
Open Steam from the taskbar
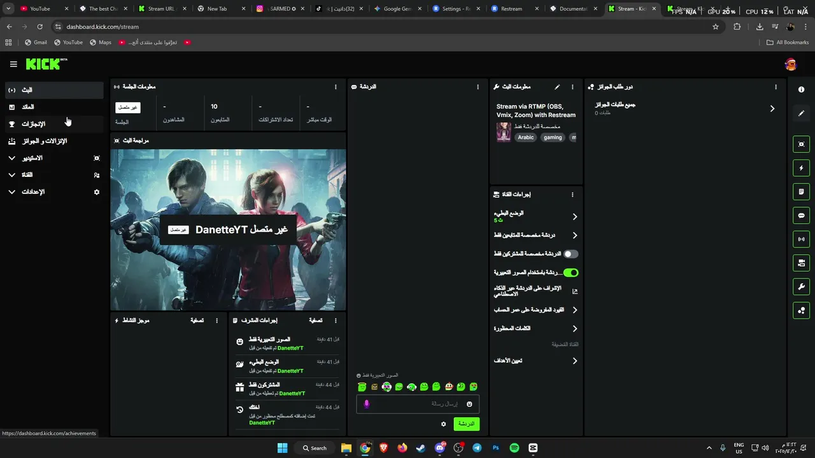pyautogui.click(x=421, y=448)
